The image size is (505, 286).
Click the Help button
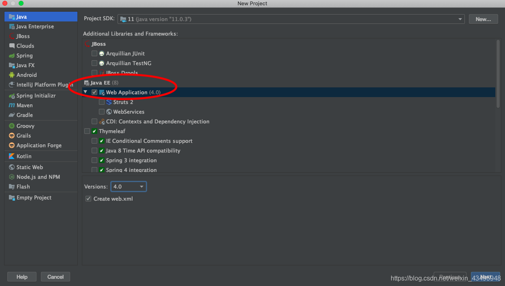click(x=22, y=277)
